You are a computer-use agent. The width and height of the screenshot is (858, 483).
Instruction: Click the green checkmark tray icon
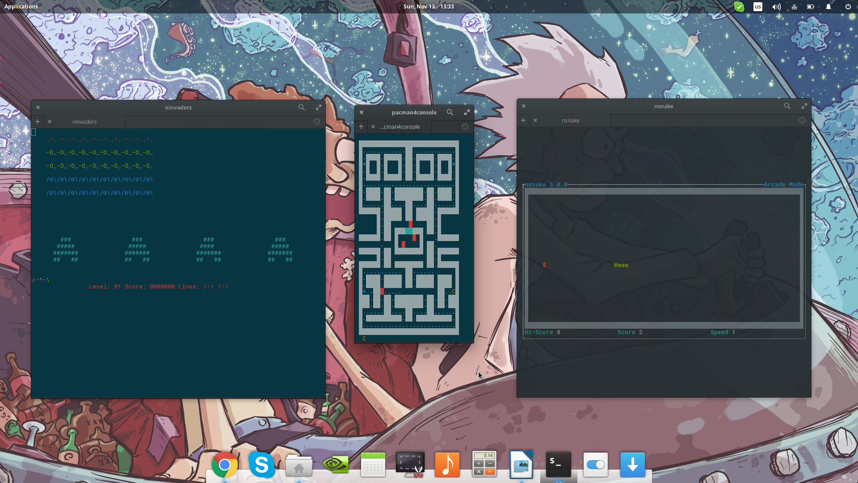pos(739,7)
